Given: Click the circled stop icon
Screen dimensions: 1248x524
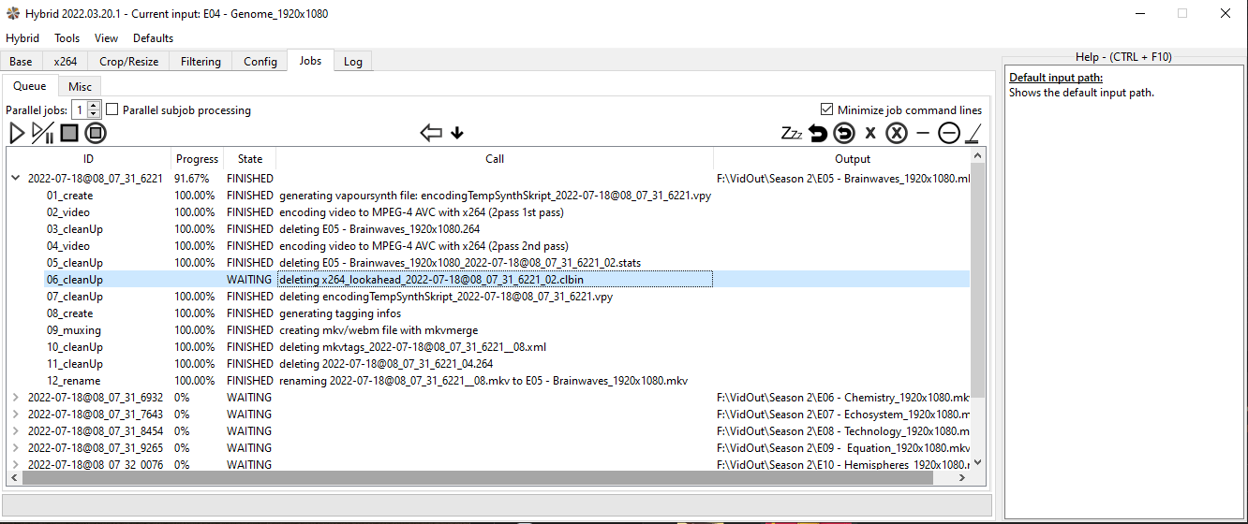Looking at the screenshot, I should [x=96, y=134].
